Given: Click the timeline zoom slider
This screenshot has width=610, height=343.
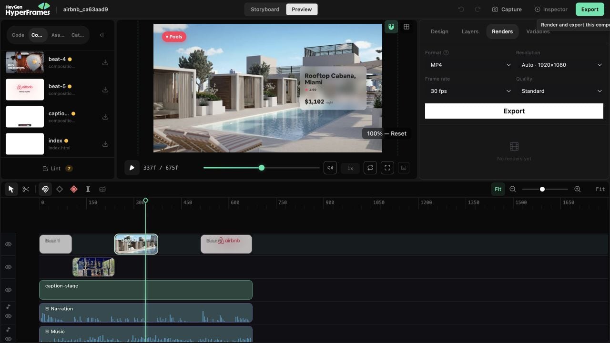Looking at the screenshot, I should click(545, 189).
